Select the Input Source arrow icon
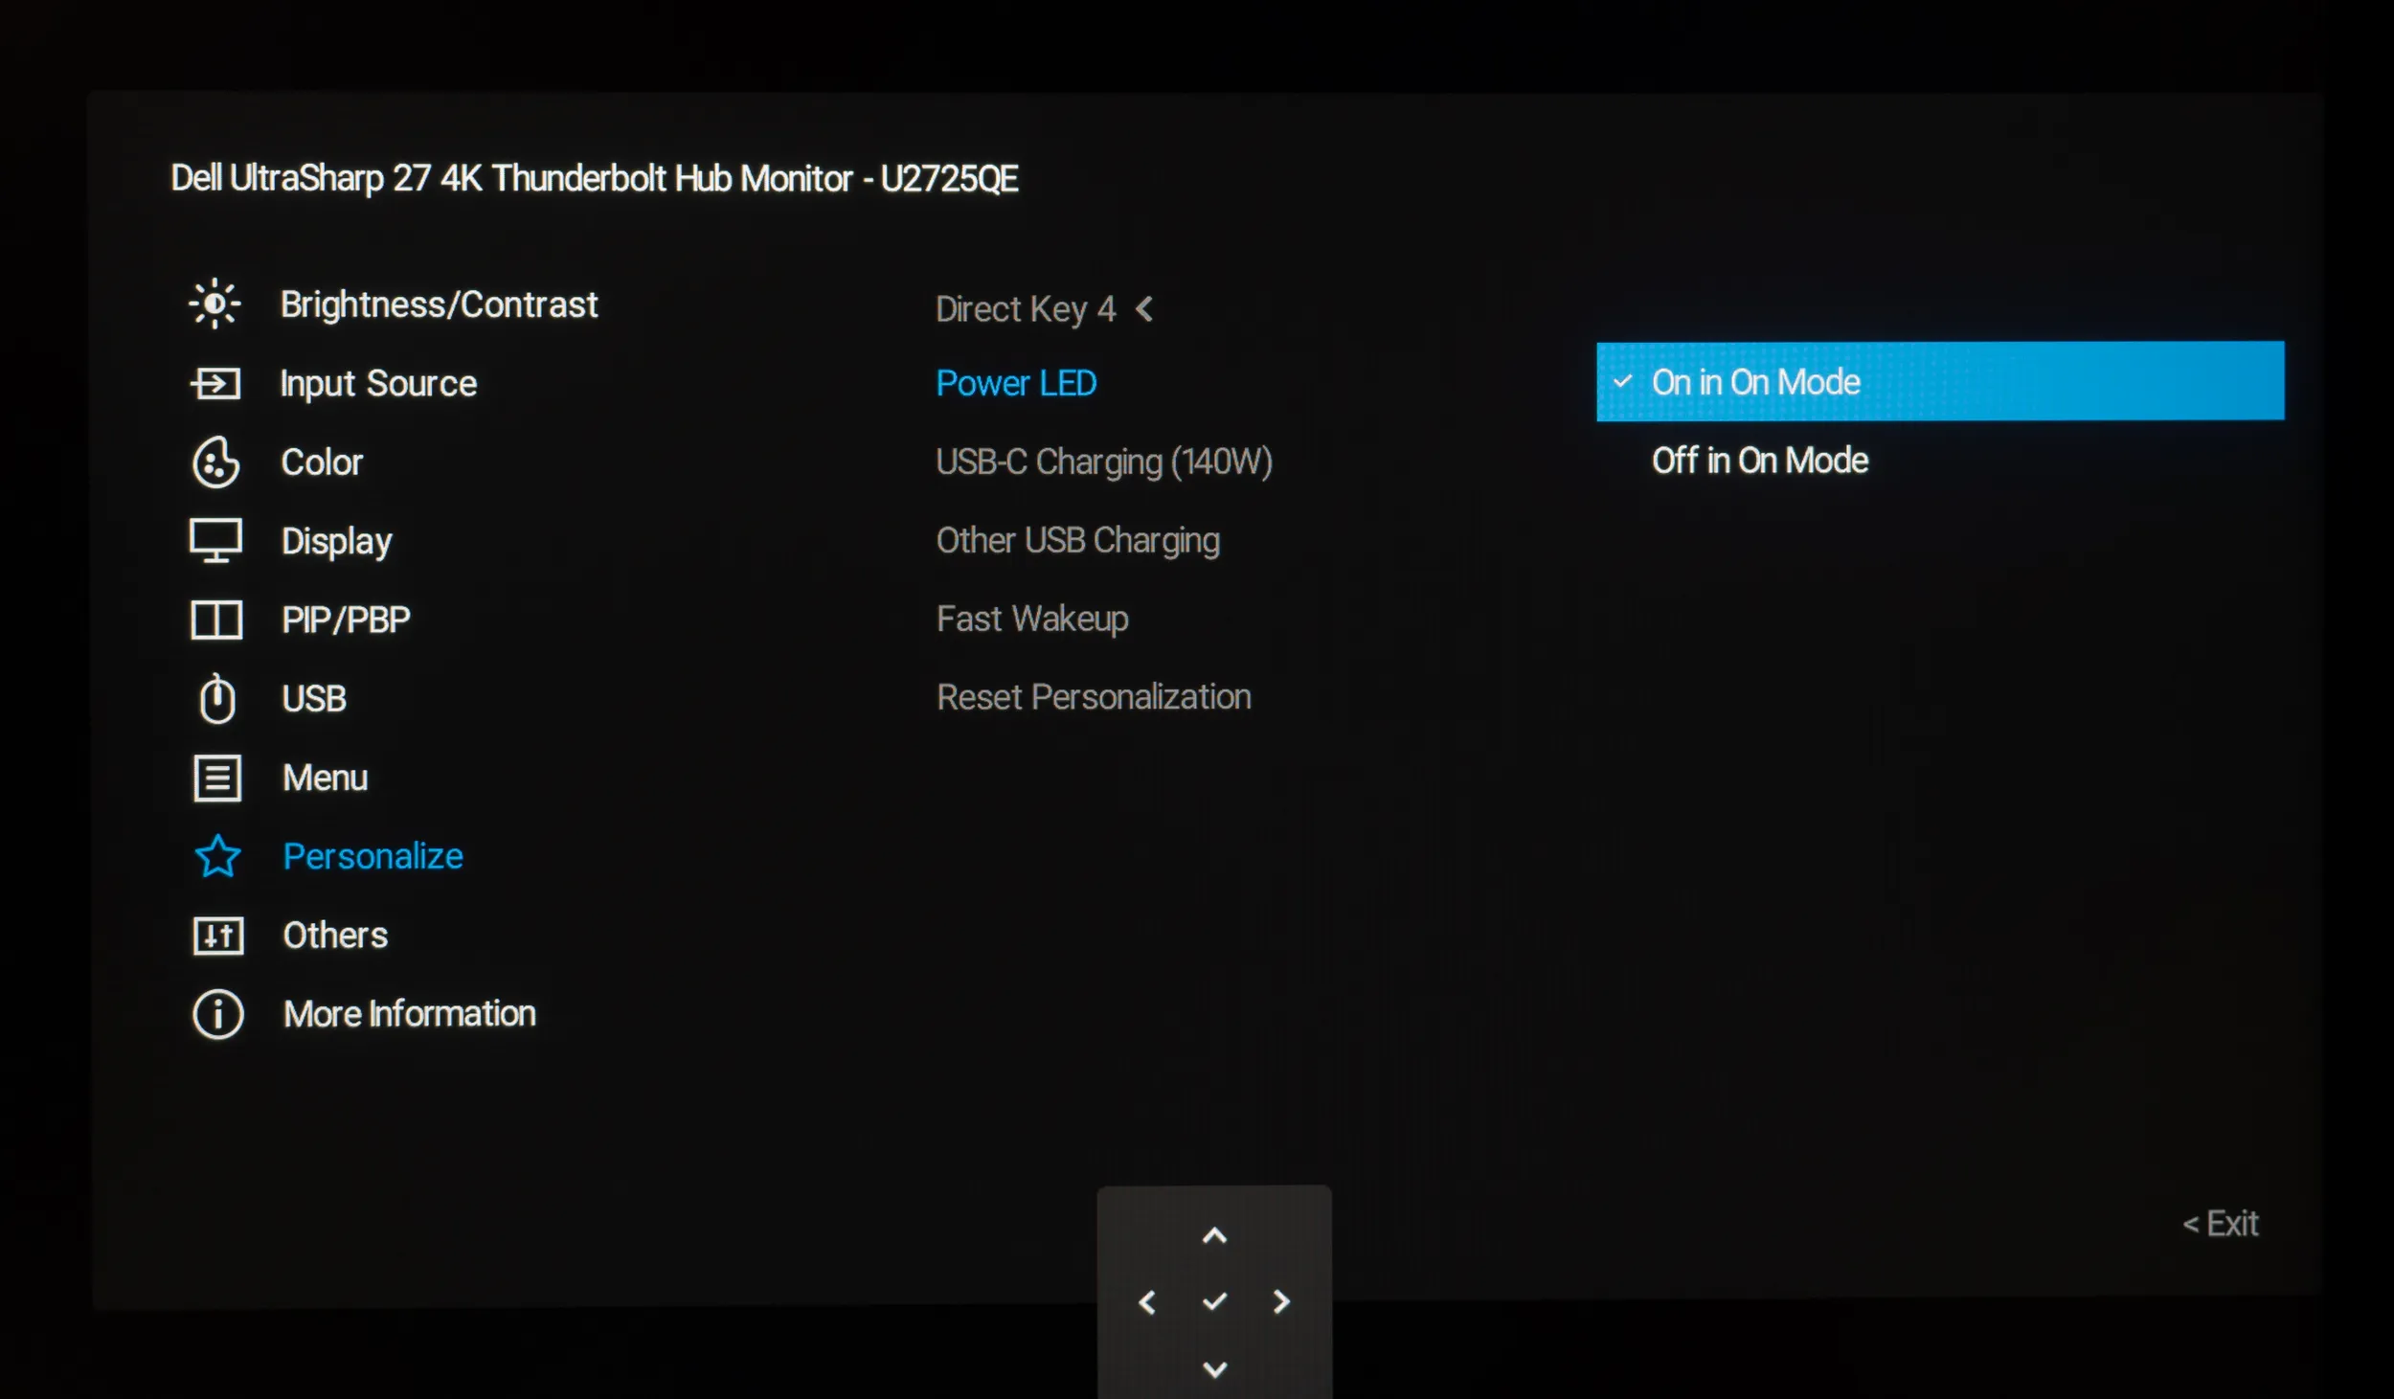This screenshot has width=2394, height=1399. [x=215, y=384]
